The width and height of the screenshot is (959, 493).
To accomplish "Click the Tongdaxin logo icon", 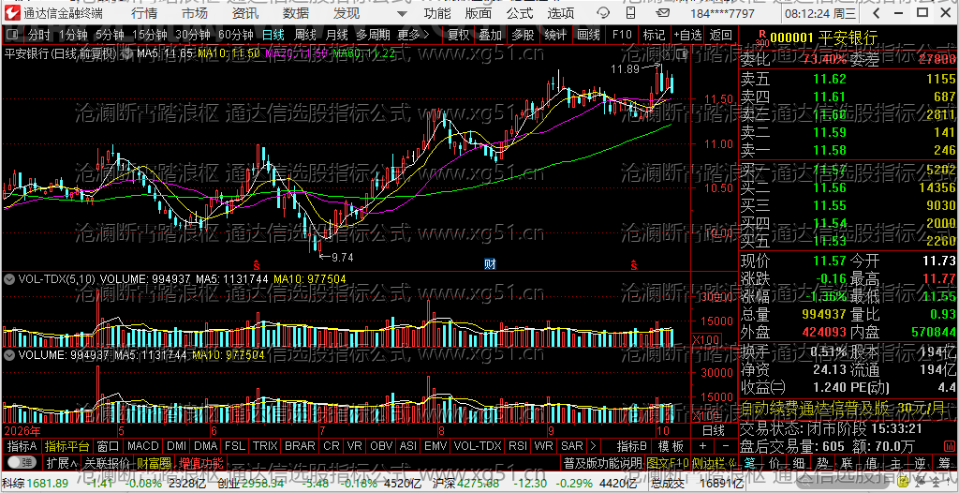I will (x=12, y=13).
